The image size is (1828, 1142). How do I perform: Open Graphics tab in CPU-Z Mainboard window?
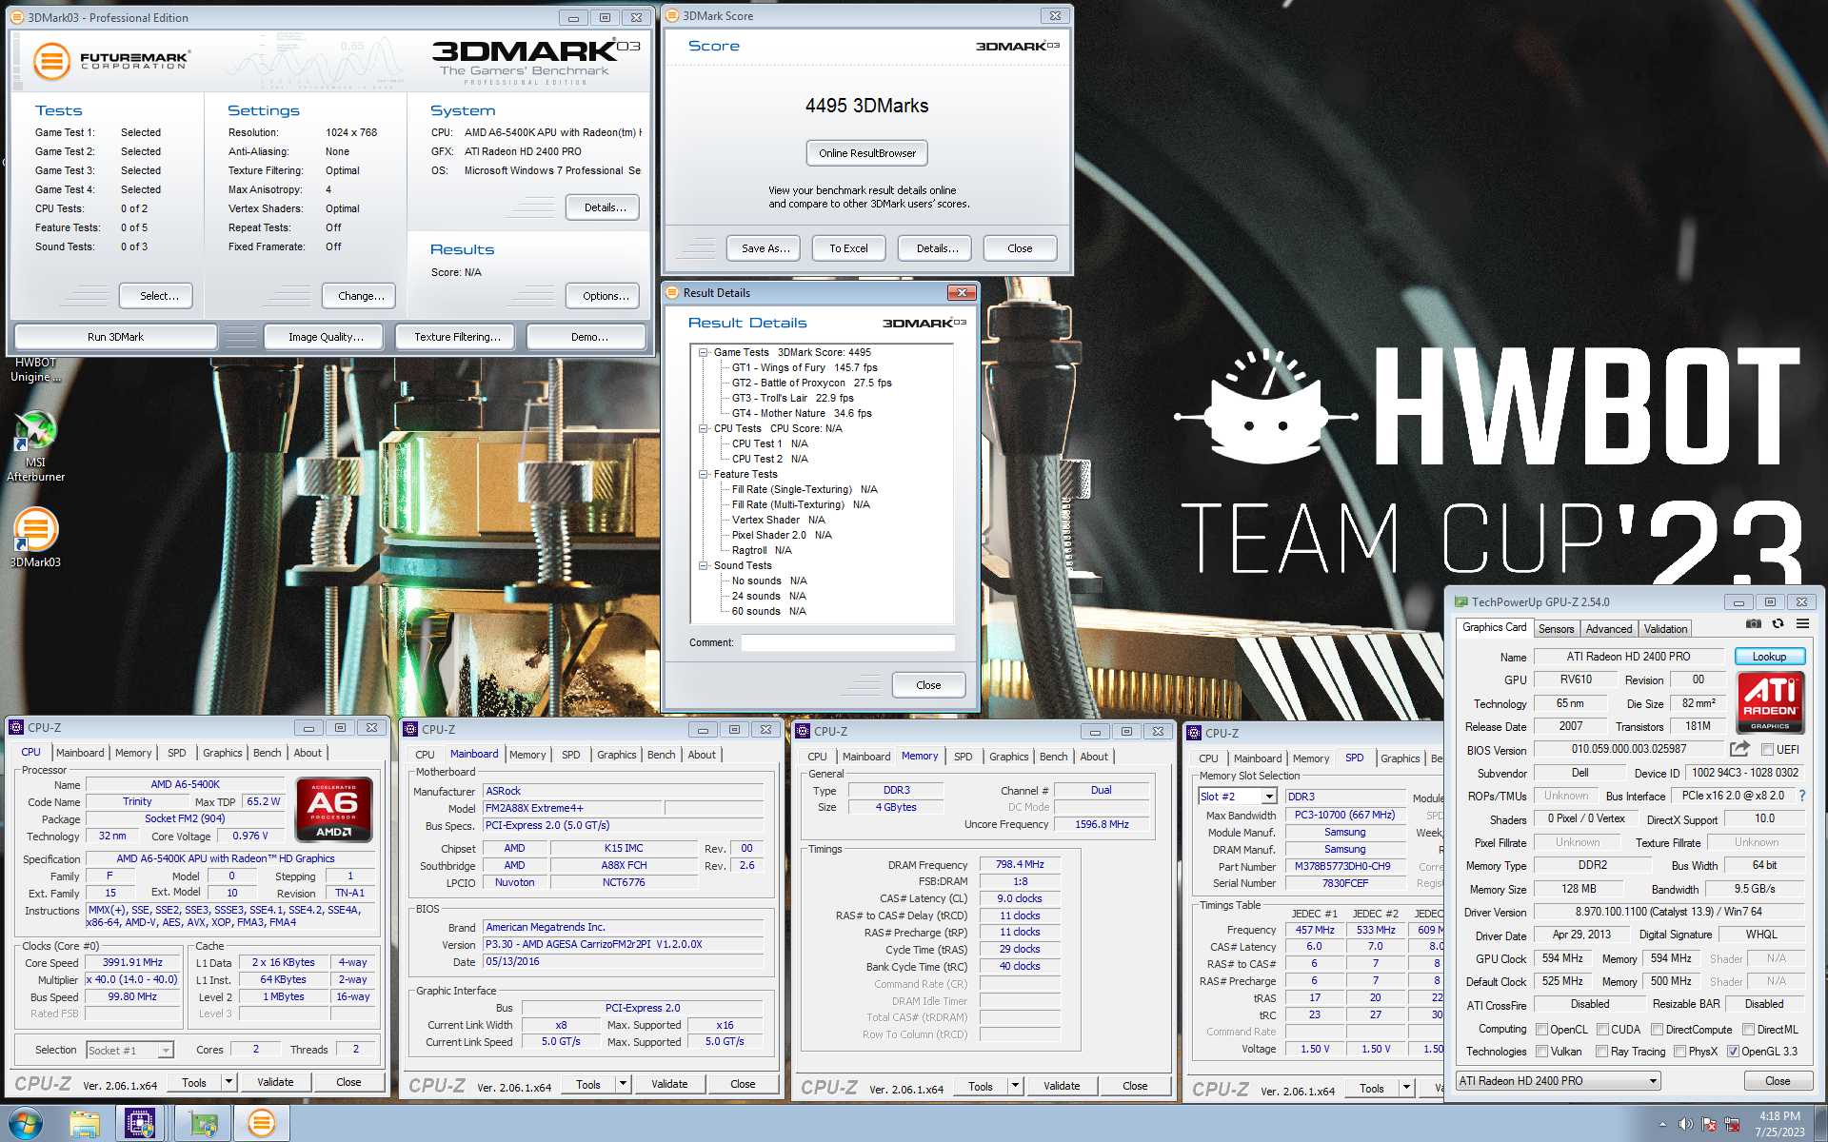(617, 754)
